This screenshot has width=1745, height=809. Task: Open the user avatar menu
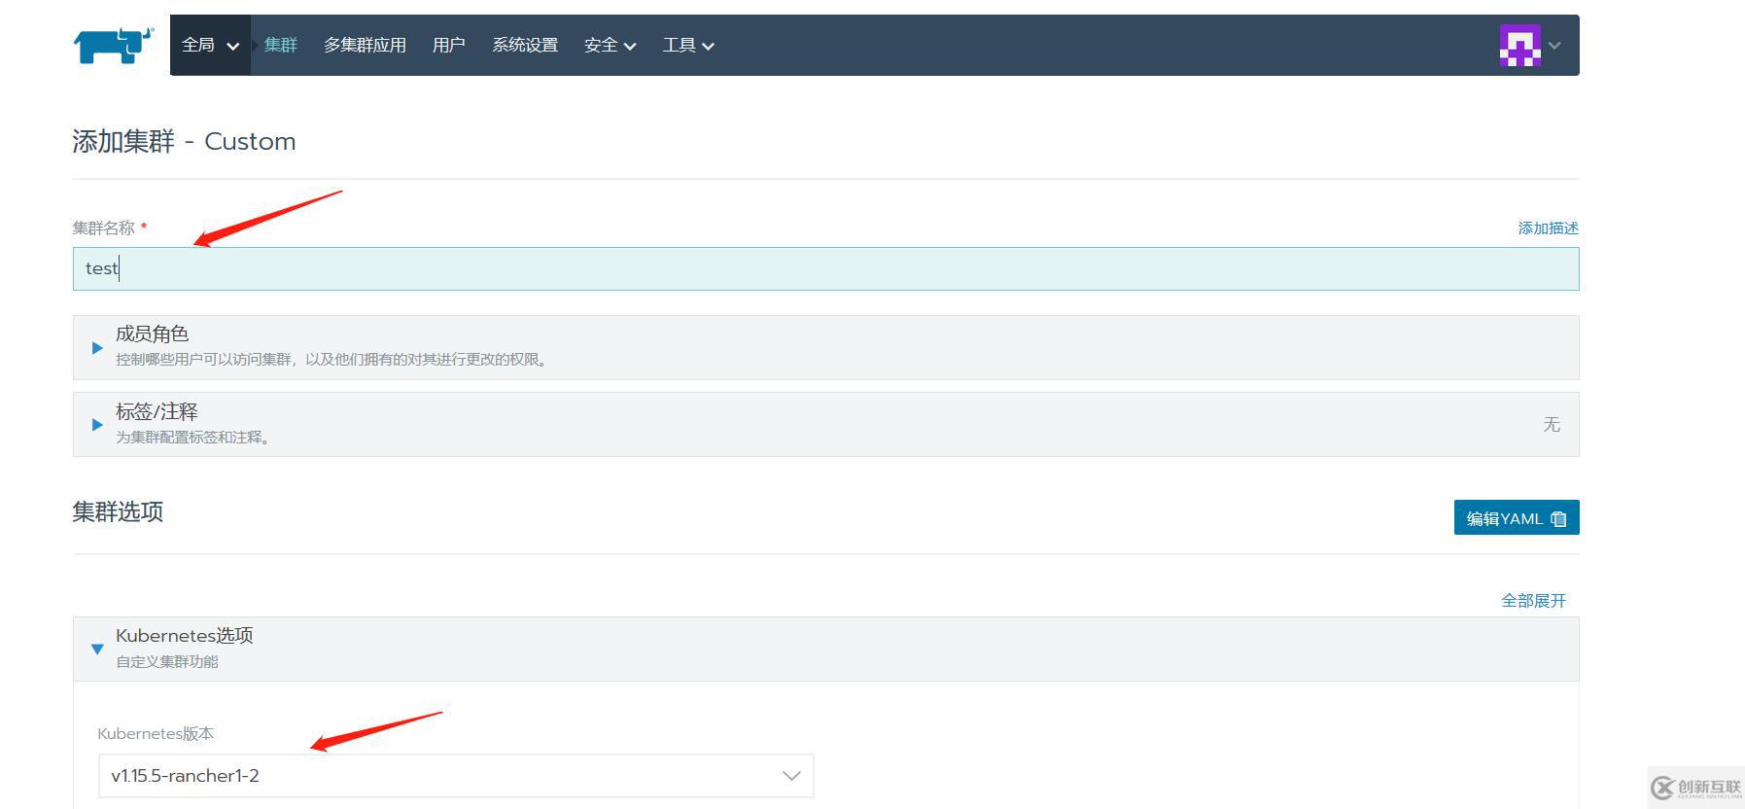point(1519,45)
